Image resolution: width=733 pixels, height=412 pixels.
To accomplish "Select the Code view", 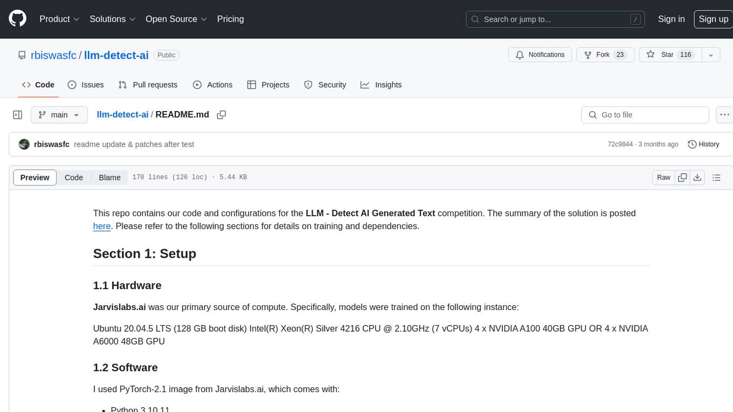I will (x=74, y=177).
